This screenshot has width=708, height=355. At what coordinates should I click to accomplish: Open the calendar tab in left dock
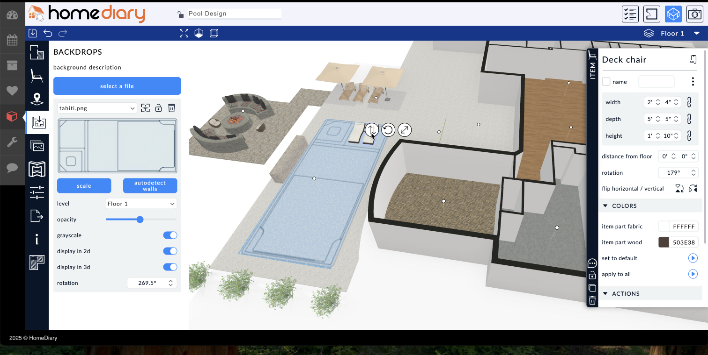12,40
